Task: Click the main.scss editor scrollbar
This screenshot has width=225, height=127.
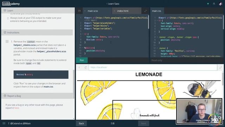Action: (148, 22)
